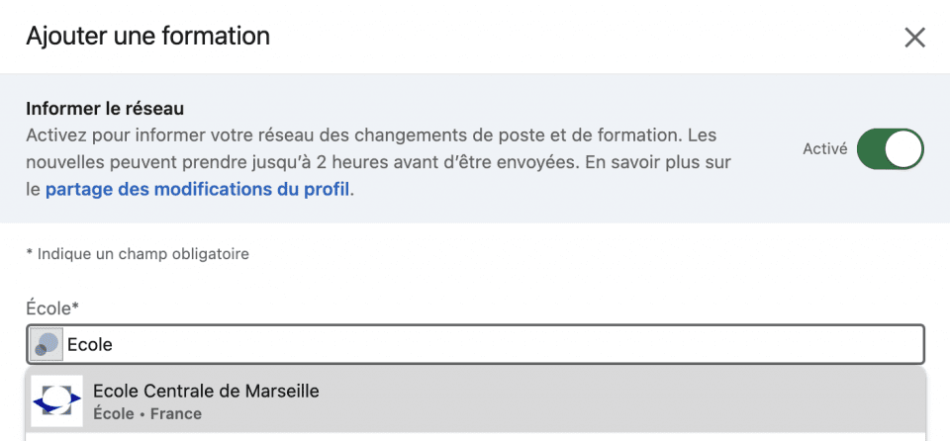Click the En savoir plus sur text
950x441 pixels.
pos(663,162)
